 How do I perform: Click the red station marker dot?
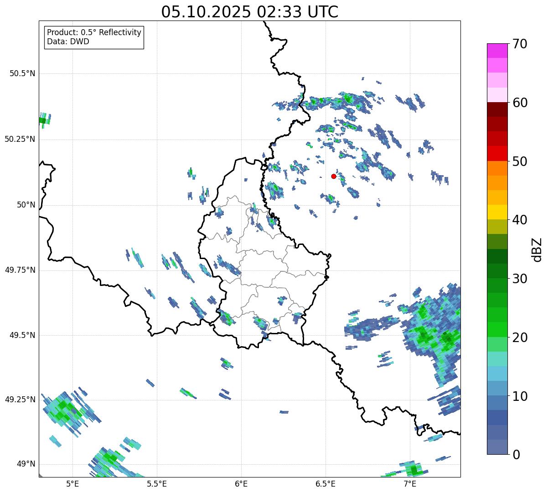(x=334, y=176)
